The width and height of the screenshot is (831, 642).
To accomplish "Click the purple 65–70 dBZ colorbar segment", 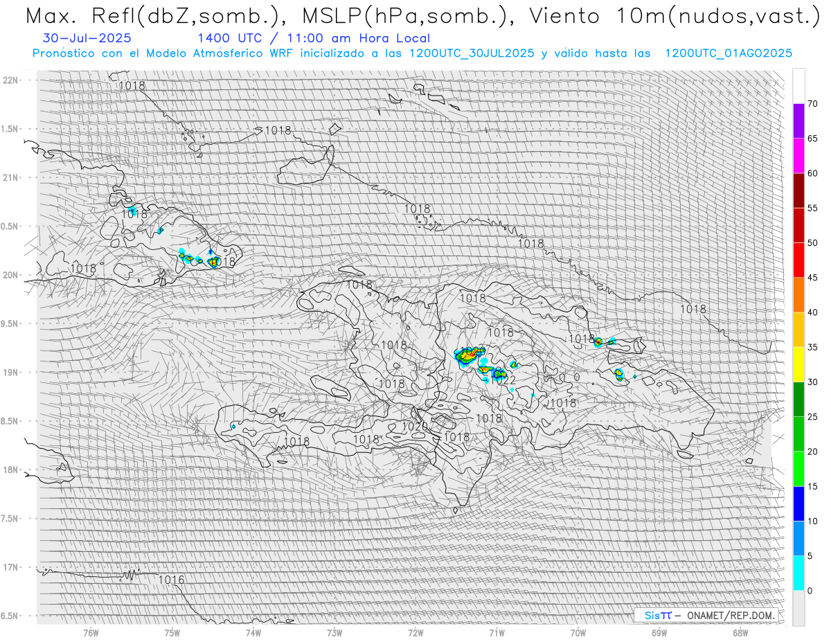I will click(798, 121).
